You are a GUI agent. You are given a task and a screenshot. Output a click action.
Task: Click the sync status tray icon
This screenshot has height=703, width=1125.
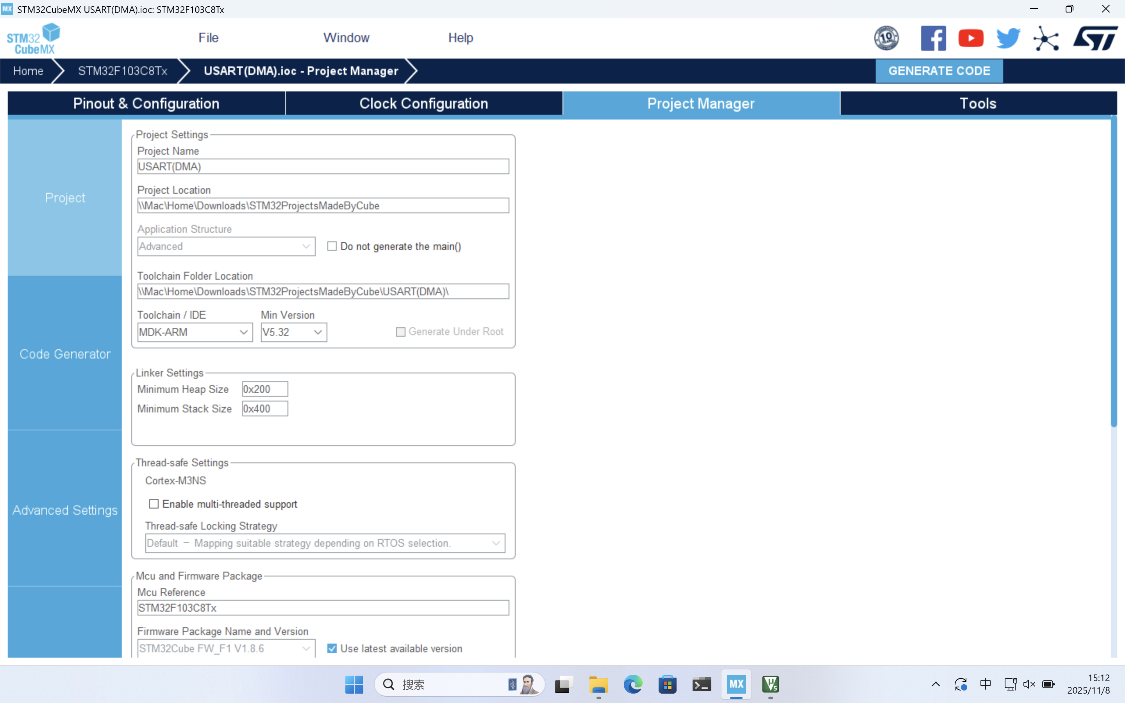tap(961, 684)
